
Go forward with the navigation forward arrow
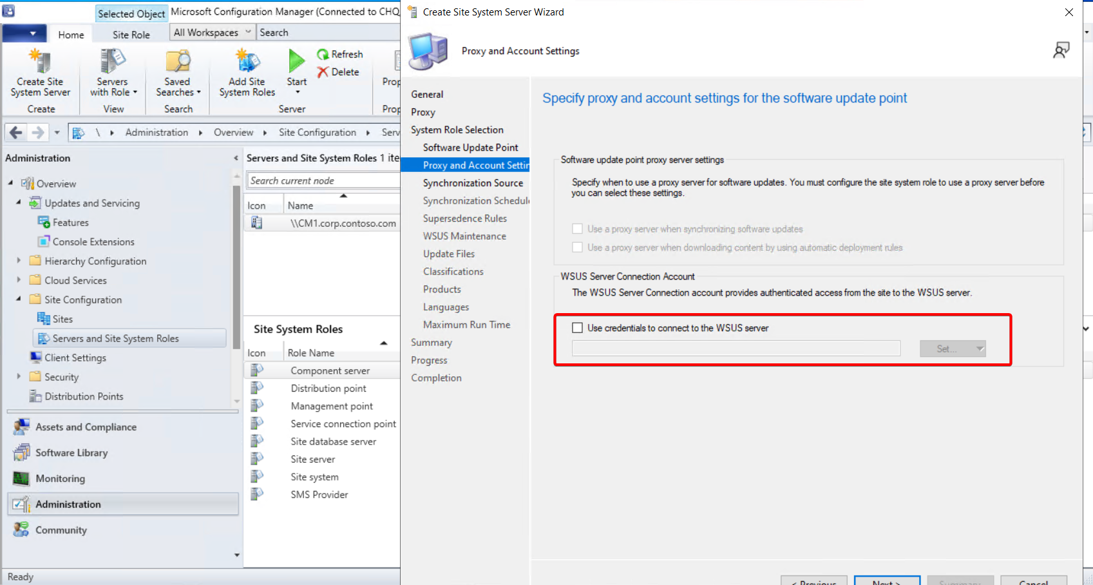point(38,132)
